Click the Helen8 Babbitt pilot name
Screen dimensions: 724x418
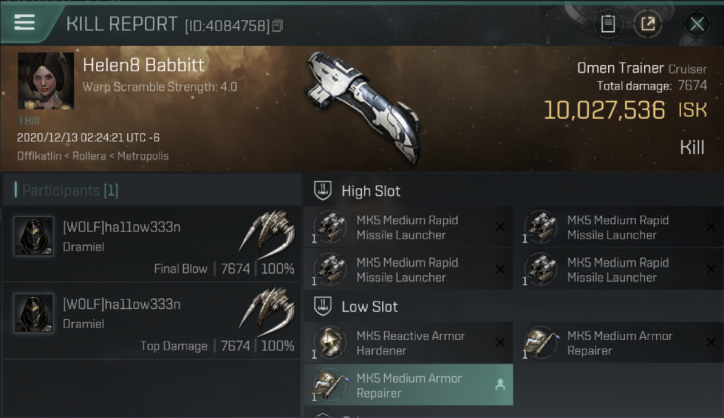[143, 65]
